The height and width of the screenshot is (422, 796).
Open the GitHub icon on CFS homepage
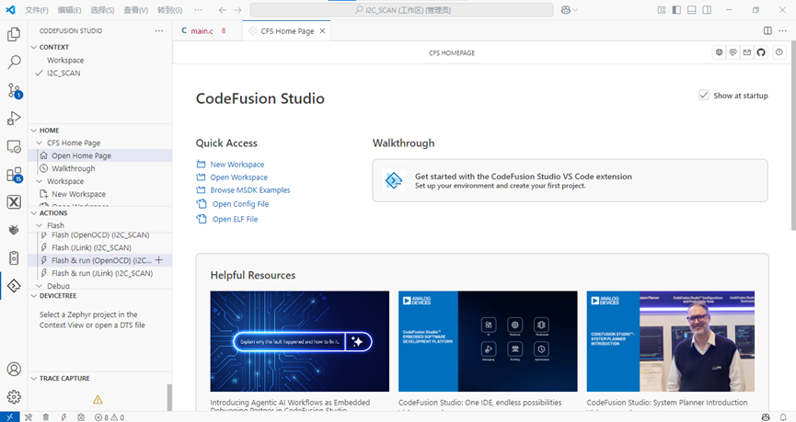[760, 52]
